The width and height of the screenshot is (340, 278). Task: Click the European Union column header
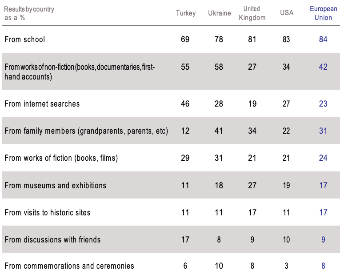tap(323, 13)
